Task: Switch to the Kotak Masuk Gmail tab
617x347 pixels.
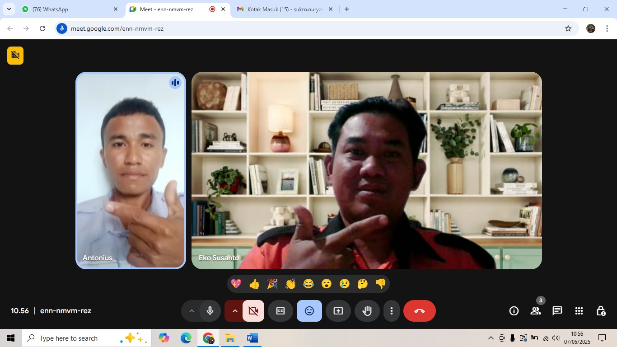Action: [280, 9]
